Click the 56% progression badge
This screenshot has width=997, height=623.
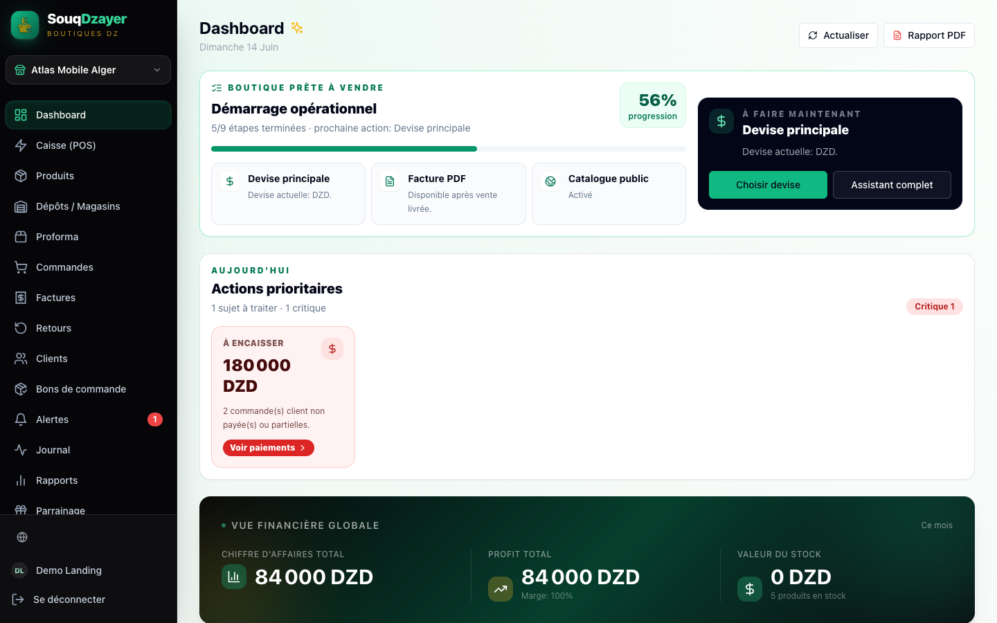pyautogui.click(x=653, y=105)
